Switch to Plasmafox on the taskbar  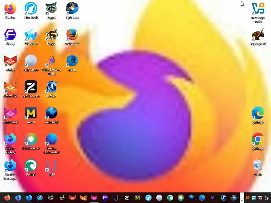94,198
